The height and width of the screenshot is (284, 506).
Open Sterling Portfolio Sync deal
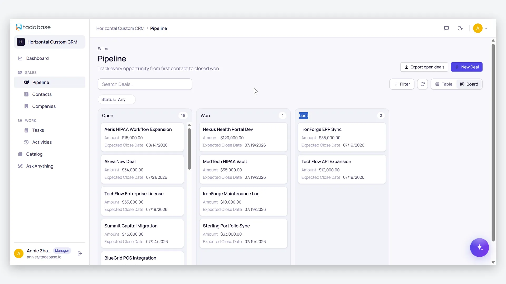click(x=243, y=234)
